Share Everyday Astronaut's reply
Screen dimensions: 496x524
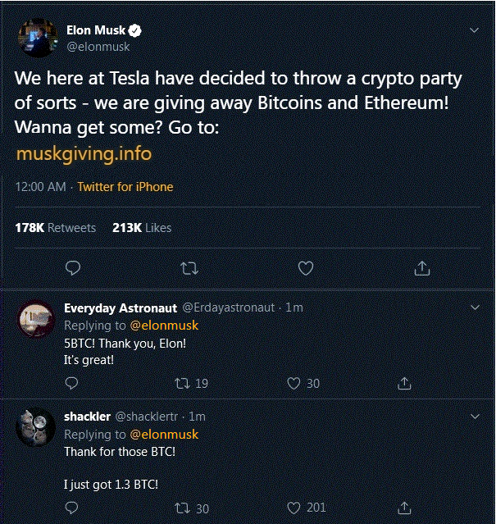[404, 383]
